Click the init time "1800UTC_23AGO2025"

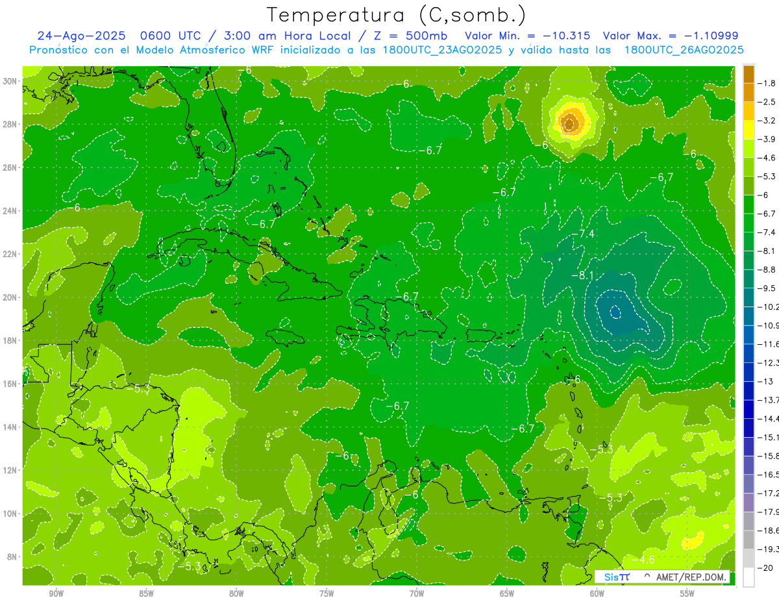[x=443, y=50]
